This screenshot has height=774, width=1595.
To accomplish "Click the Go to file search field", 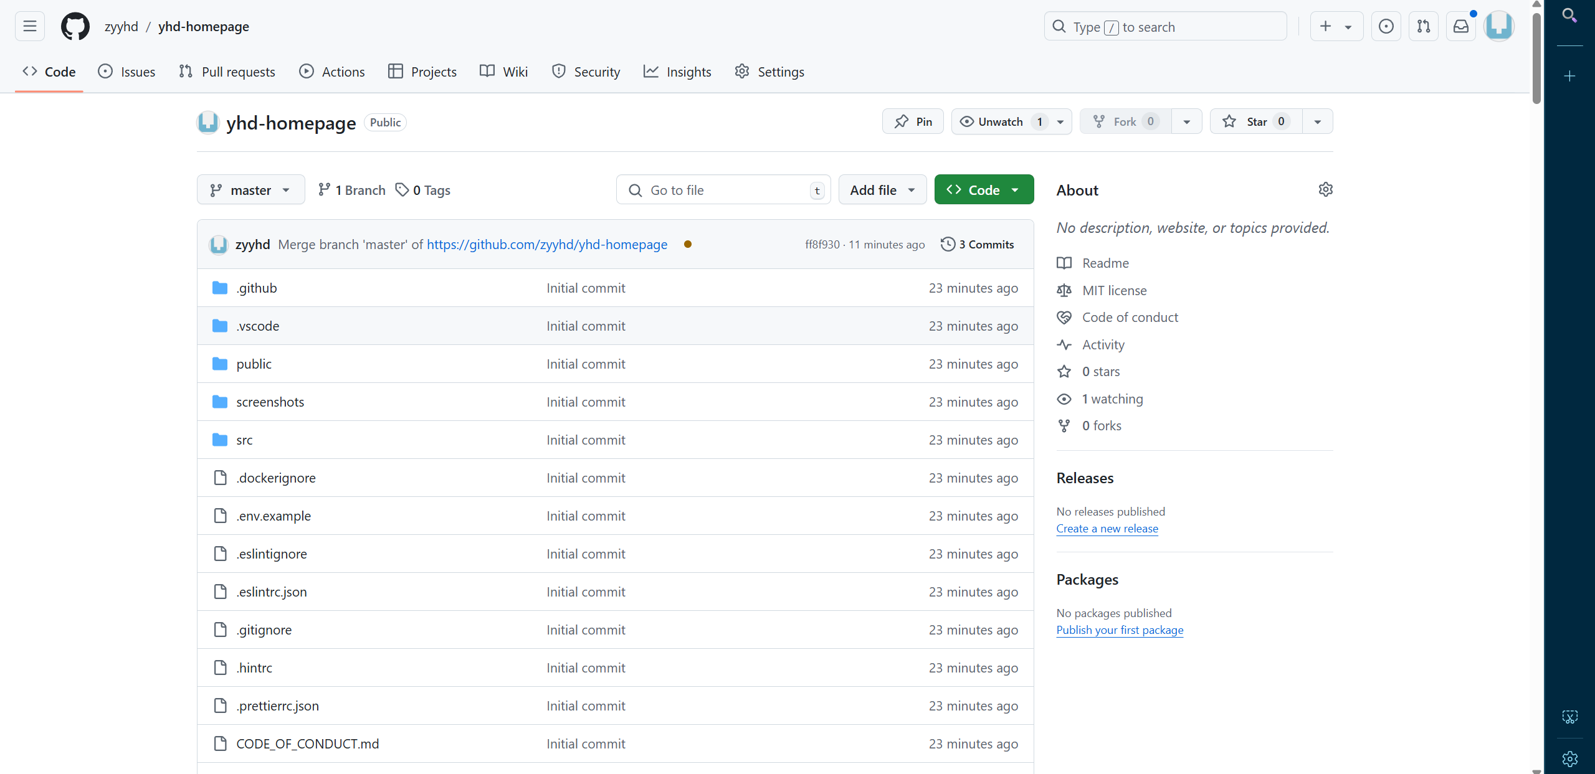I will click(723, 189).
